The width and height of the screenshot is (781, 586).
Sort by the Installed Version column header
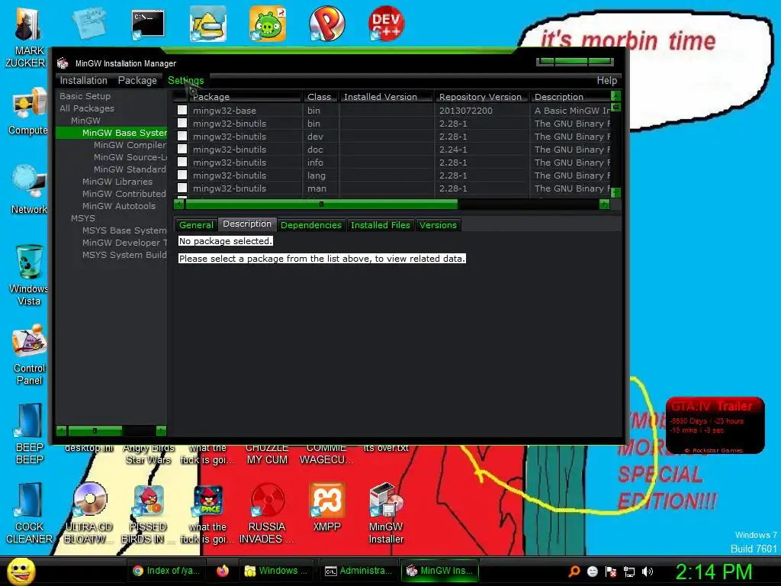point(386,97)
